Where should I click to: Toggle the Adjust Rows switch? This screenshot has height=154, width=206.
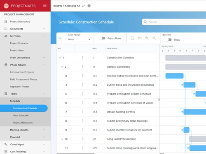pyautogui.click(x=102, y=38)
